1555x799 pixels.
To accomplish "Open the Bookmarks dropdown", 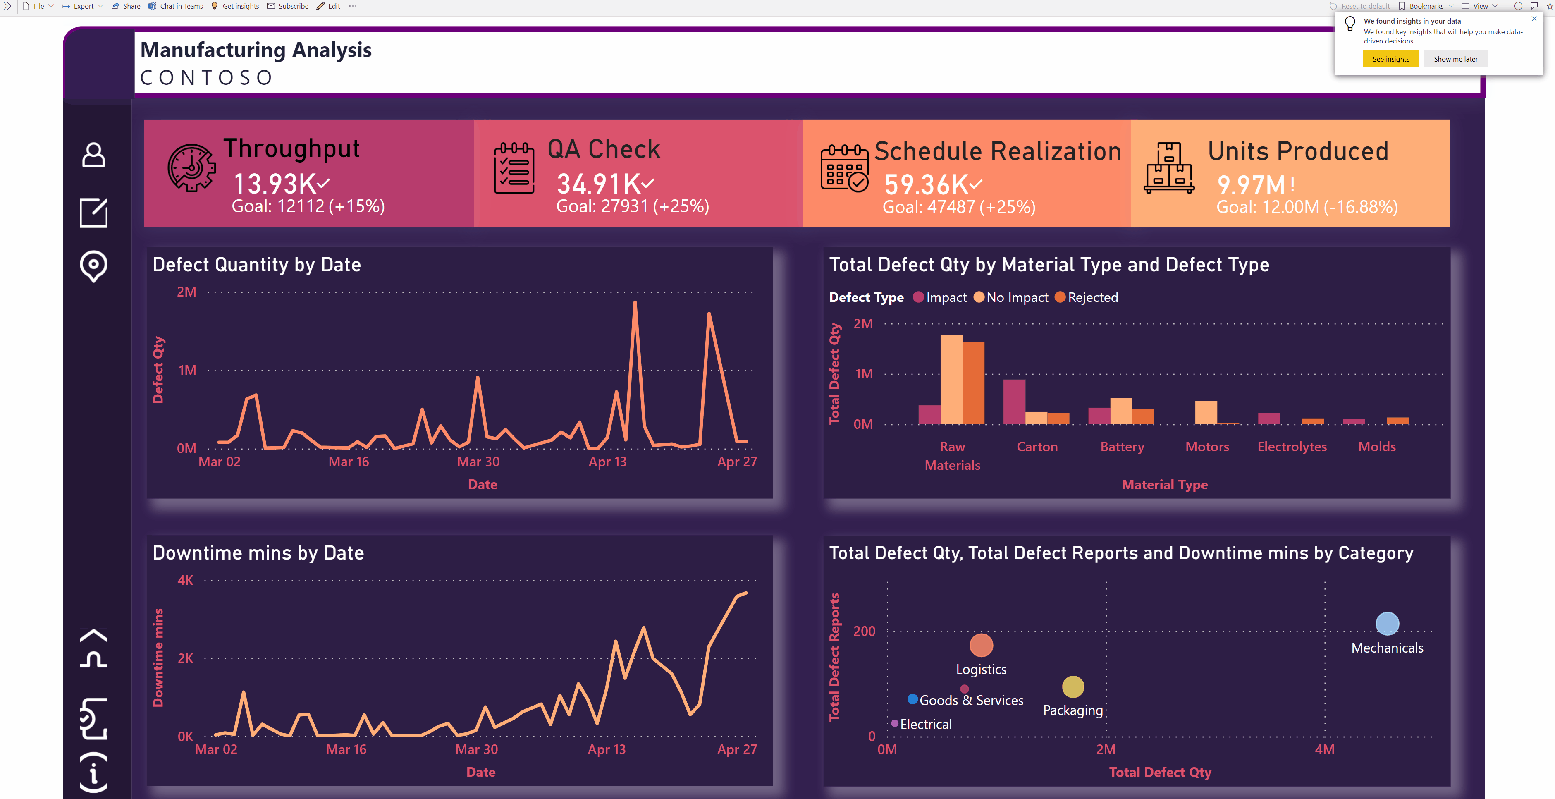I will click(x=1426, y=6).
